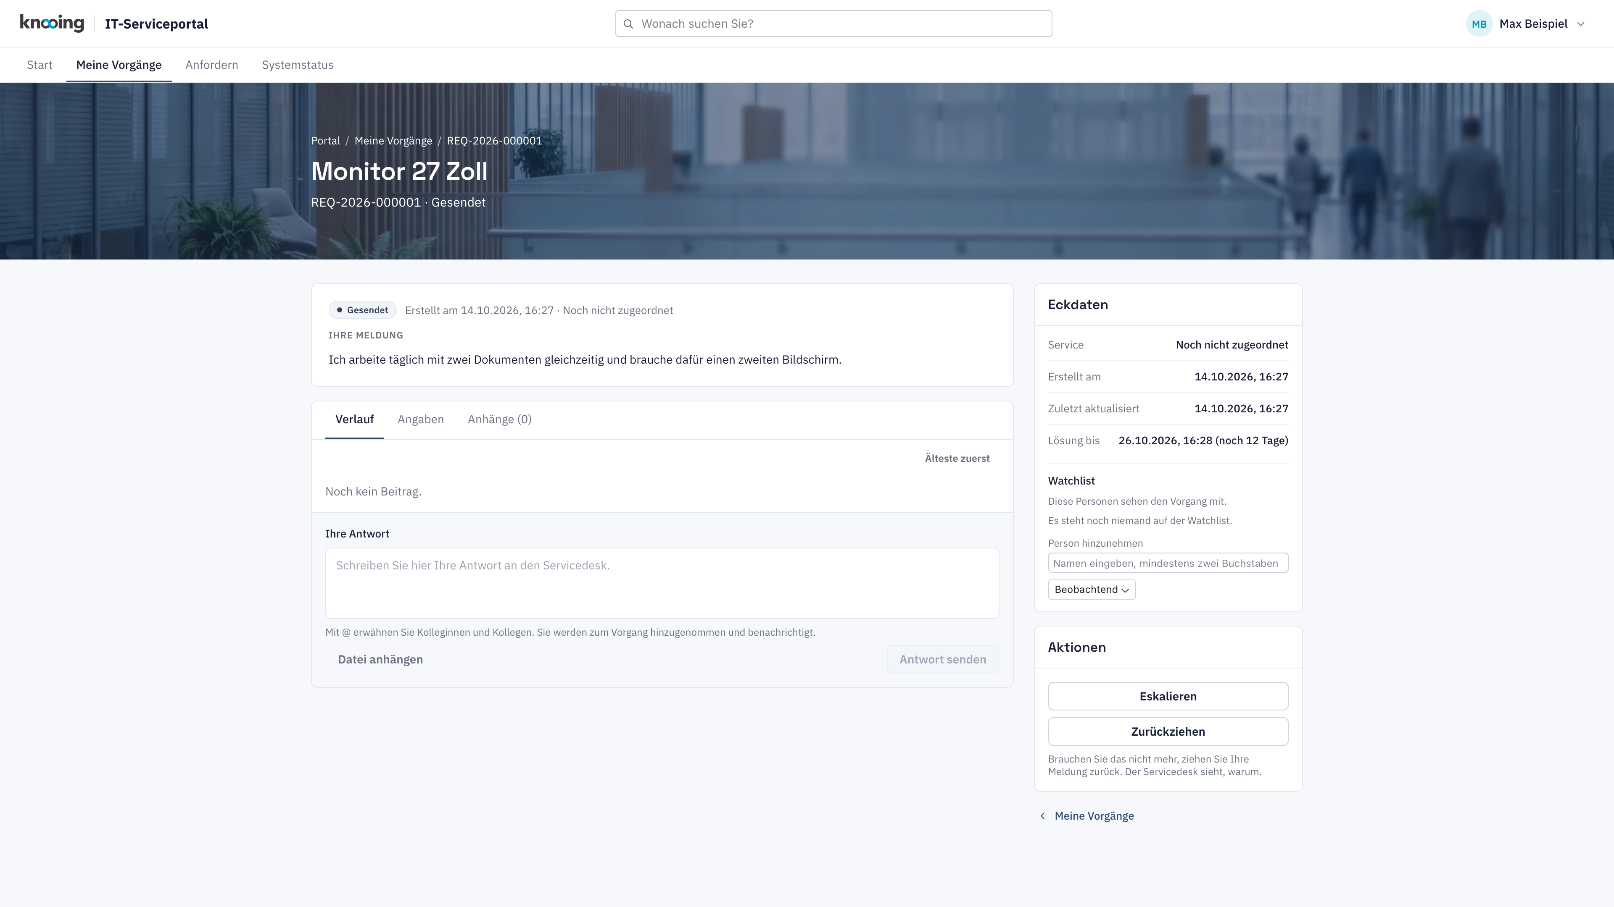Follow the Meine Vorgänge breadcrumb link
This screenshot has height=907, width=1614.
coord(393,141)
